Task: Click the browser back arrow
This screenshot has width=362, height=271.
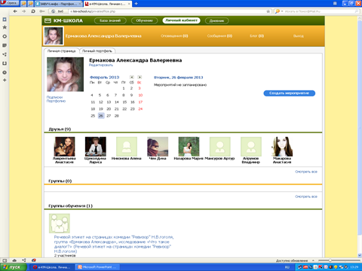Action: point(15,11)
